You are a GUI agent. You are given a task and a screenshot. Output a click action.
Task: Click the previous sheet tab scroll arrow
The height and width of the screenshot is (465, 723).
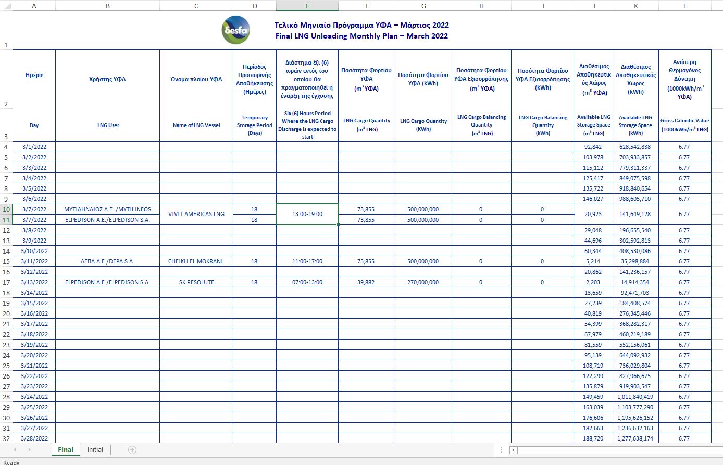[x=15, y=450]
